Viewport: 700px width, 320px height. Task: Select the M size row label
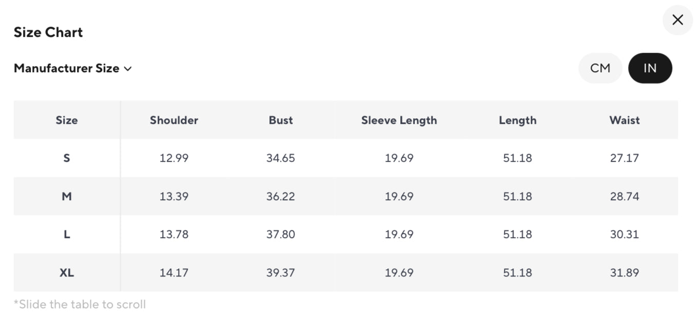67,196
